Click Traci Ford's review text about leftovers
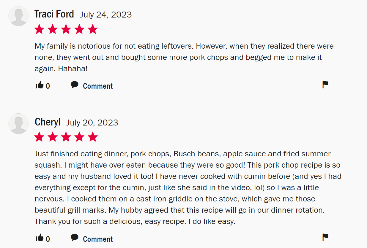Image resolution: width=367 pixels, height=248 pixels. click(184, 58)
